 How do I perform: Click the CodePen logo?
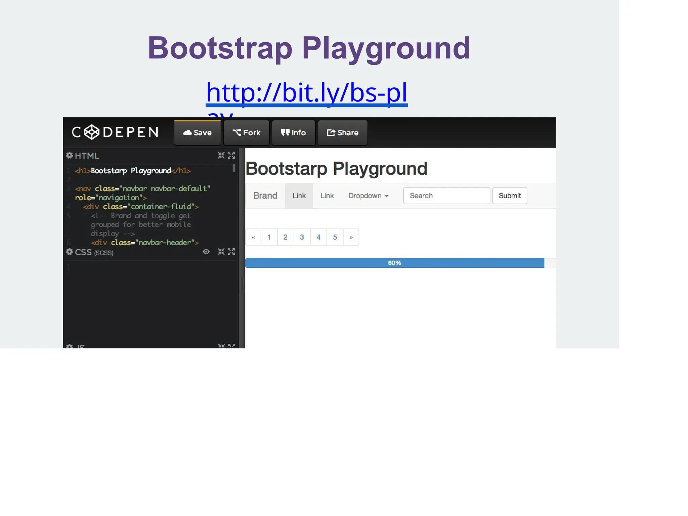click(115, 132)
